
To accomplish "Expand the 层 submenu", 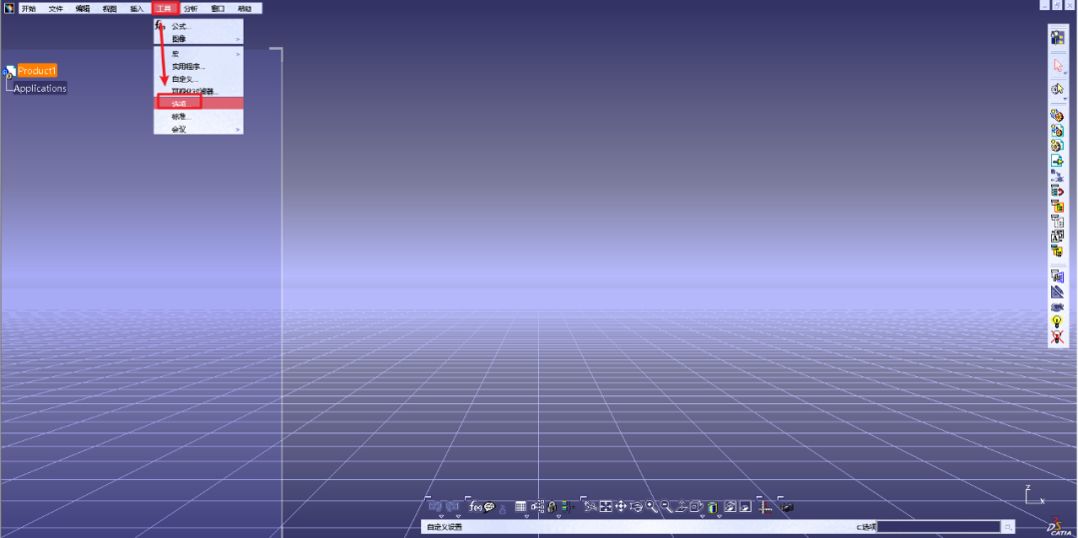I will click(198, 54).
